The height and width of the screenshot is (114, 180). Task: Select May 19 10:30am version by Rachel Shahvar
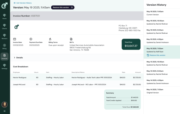click(x=161, y=22)
